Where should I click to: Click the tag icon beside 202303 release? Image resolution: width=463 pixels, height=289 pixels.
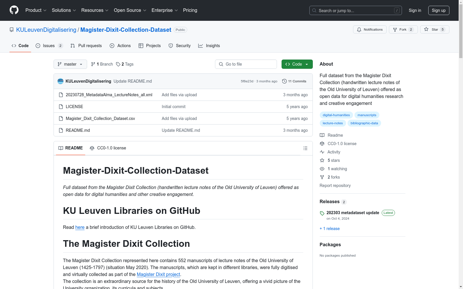tap(322, 213)
